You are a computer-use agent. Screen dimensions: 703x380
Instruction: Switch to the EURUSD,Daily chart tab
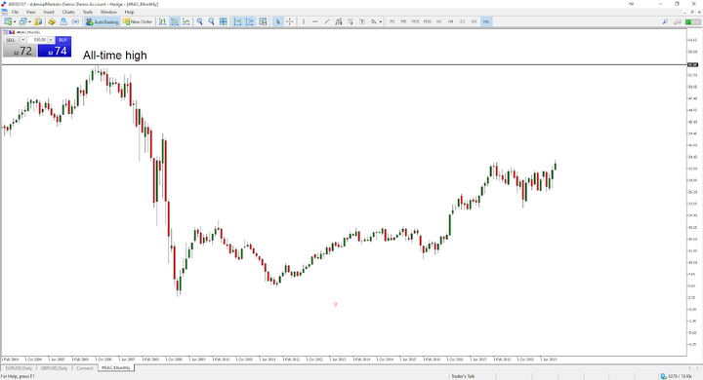(19, 368)
